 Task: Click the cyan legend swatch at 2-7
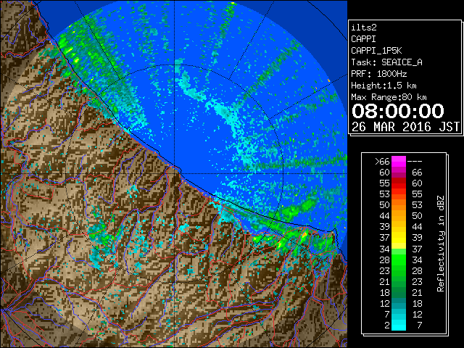pos(399,325)
